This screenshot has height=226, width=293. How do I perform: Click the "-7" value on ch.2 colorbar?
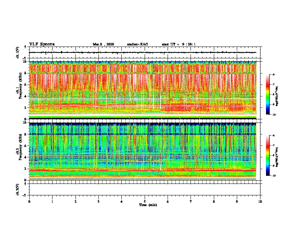[x=273, y=145]
